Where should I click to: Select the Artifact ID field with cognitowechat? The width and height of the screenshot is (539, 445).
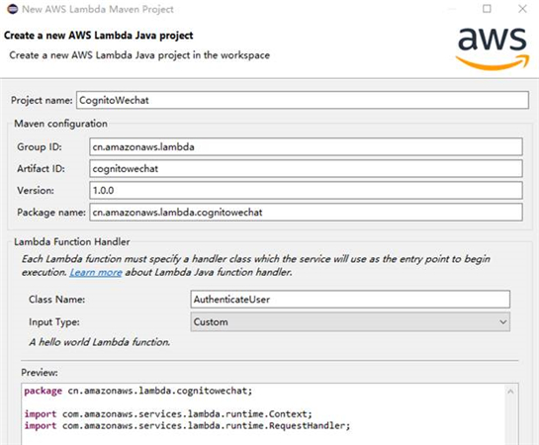click(x=306, y=169)
